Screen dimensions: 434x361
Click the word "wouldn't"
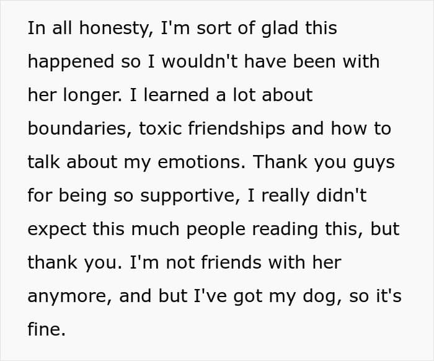click(200, 61)
